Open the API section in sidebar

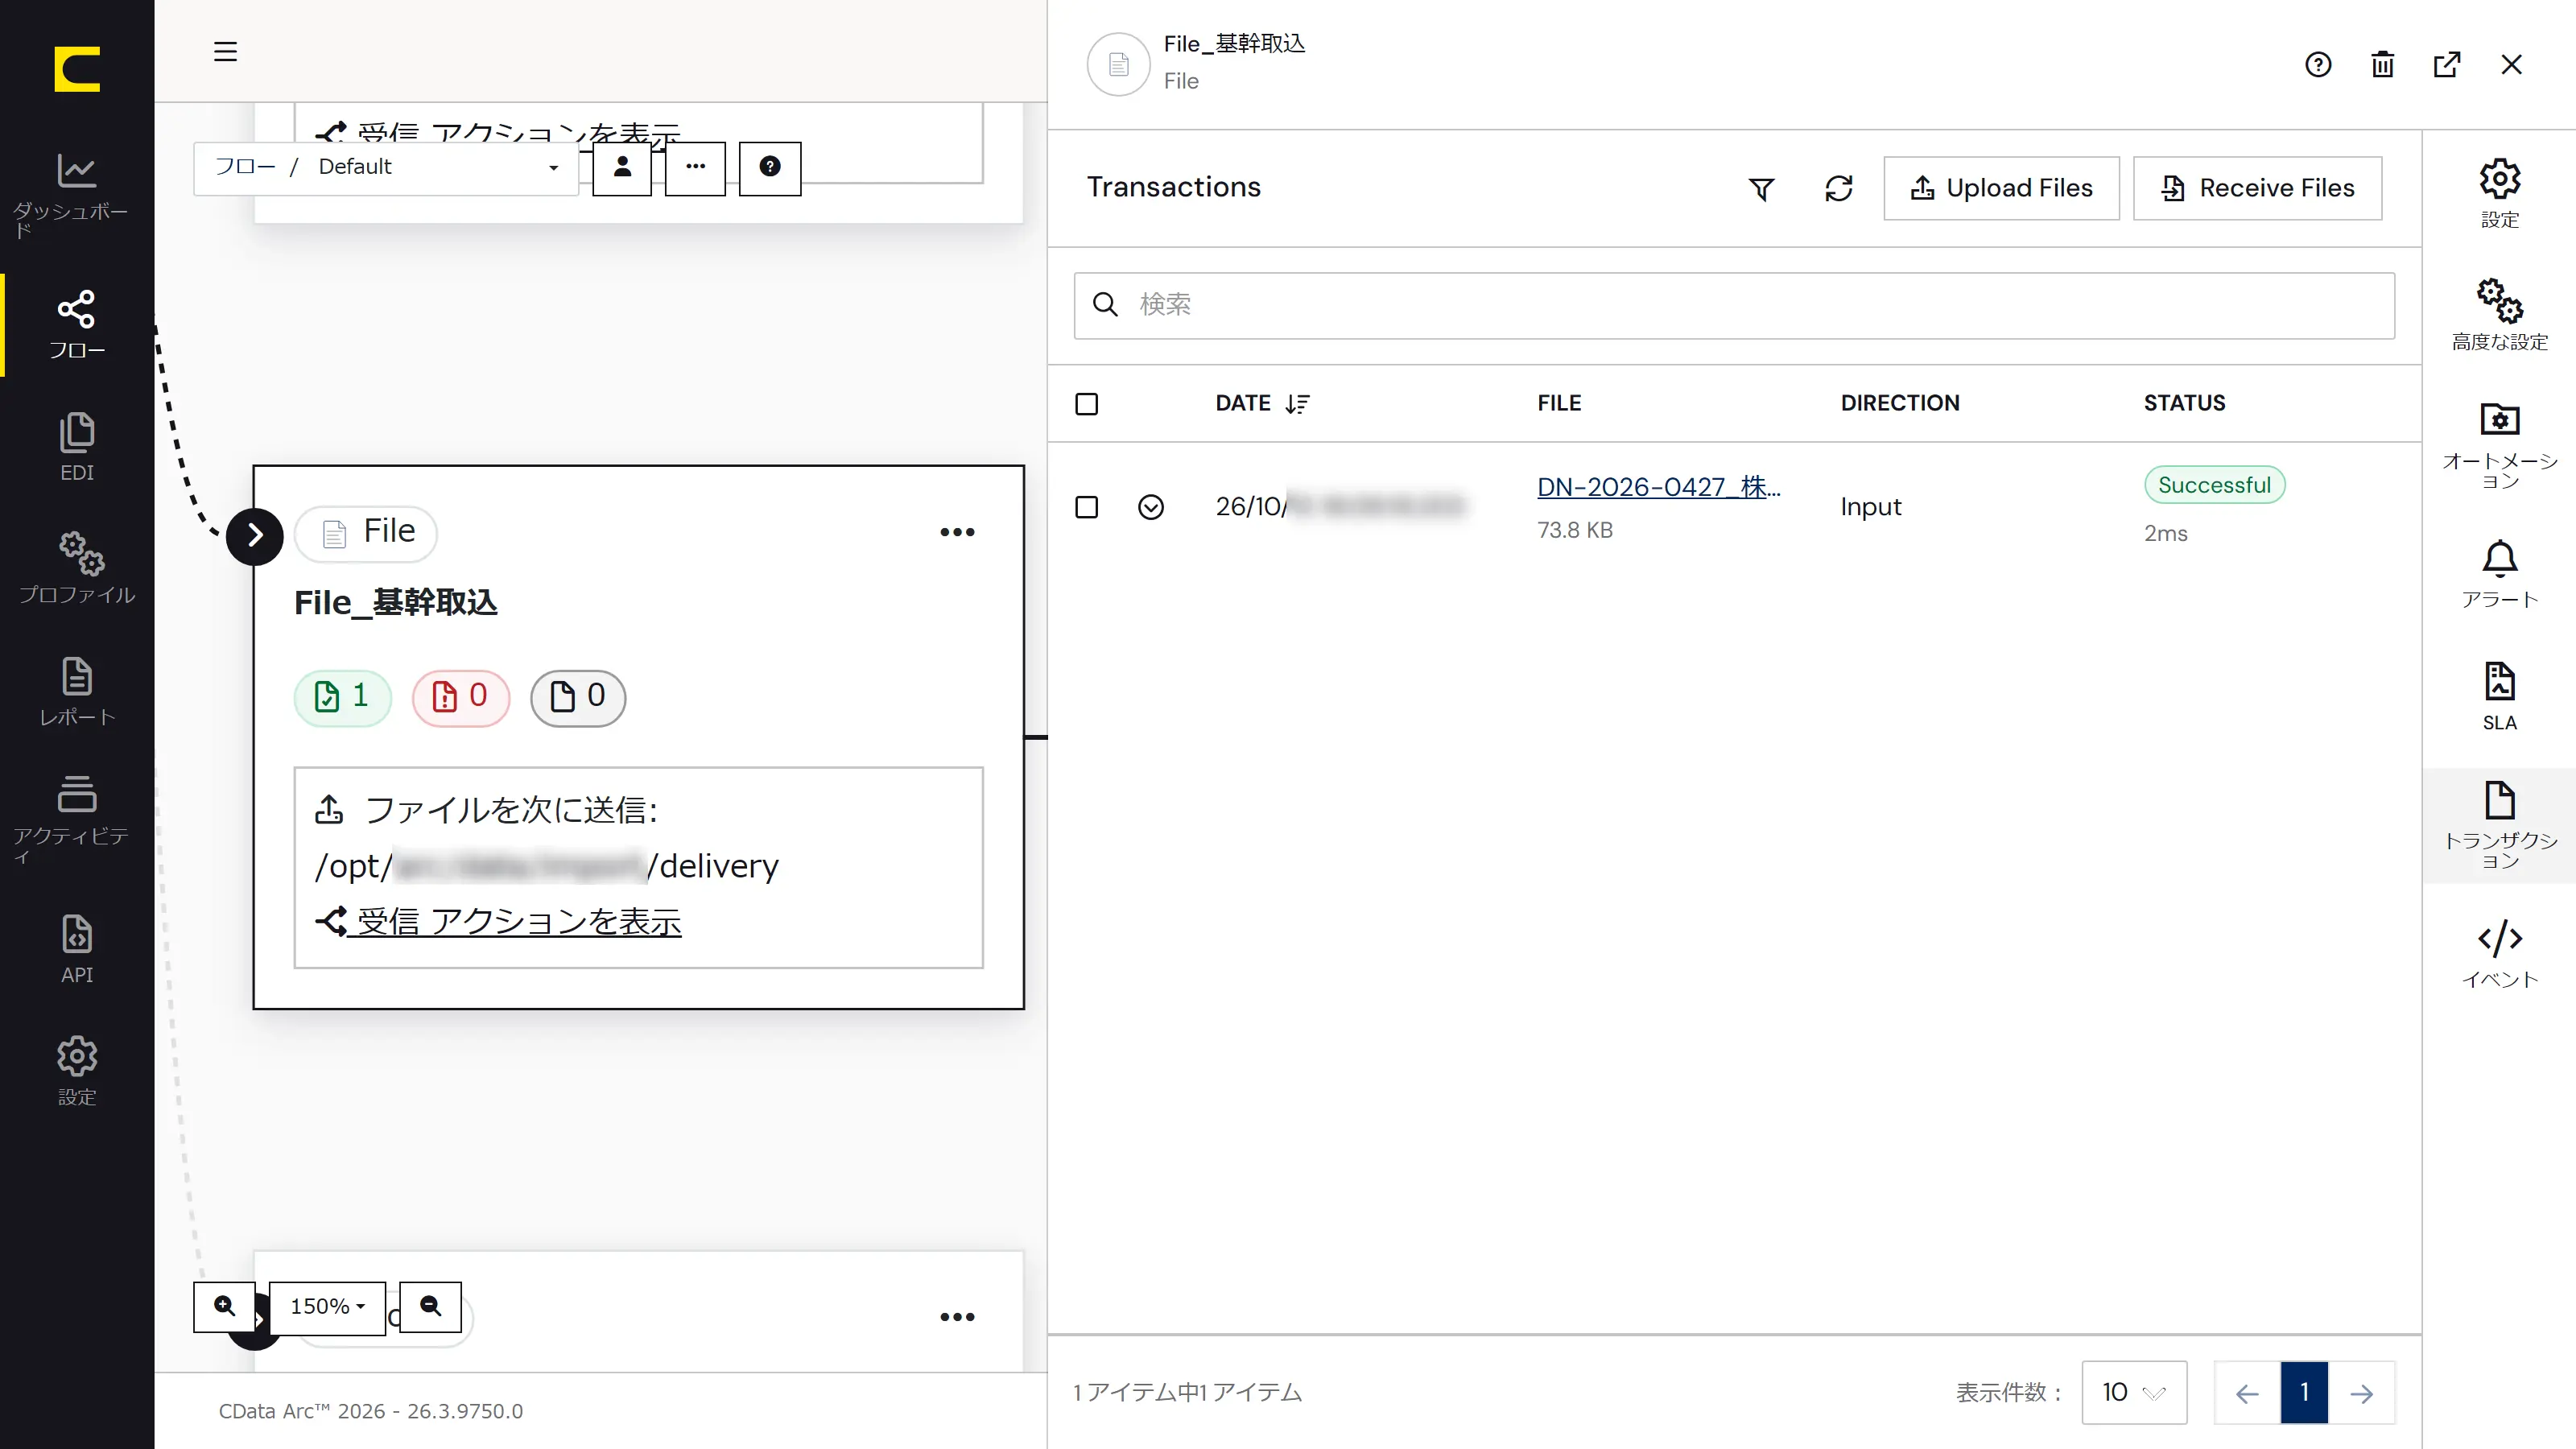(77, 949)
